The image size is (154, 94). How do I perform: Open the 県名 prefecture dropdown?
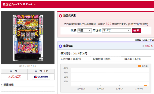84,31
